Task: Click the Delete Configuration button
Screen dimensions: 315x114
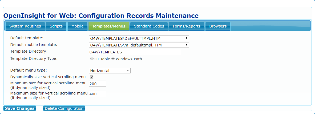Action: [x=64, y=108]
